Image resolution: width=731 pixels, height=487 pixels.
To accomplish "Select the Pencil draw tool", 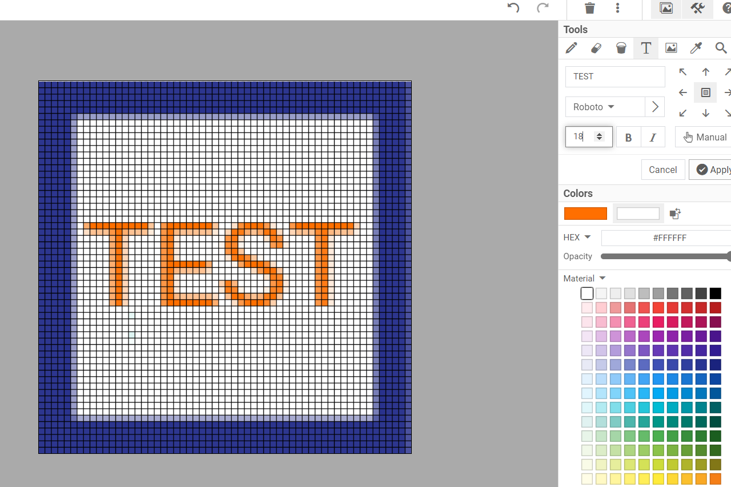I will click(571, 49).
